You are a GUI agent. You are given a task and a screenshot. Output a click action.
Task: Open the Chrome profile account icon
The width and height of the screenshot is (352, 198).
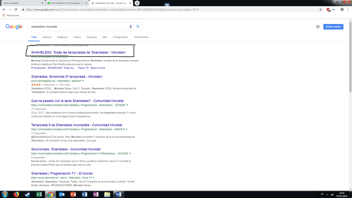pyautogui.click(x=342, y=10)
